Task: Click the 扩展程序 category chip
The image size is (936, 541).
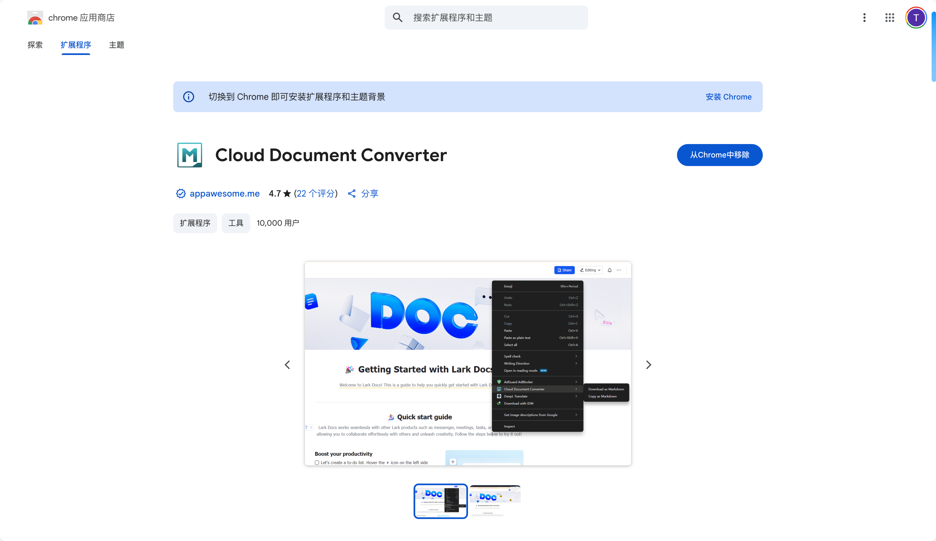Action: (195, 223)
